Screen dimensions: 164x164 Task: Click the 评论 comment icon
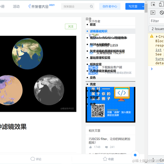pos(32,159)
